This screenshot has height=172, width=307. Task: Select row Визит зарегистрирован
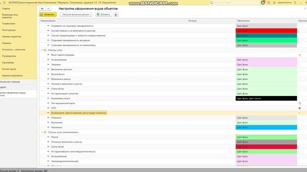pos(63,55)
